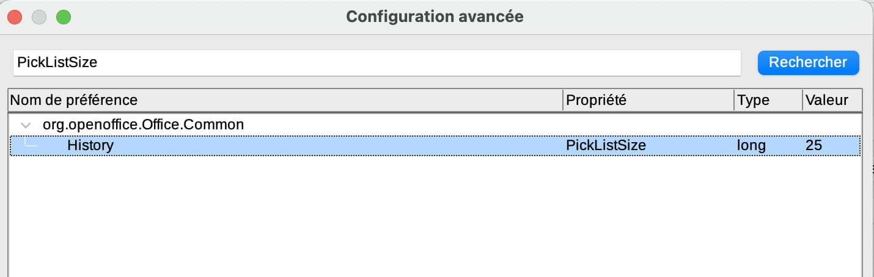Sort by Nom de préférence column header

pos(285,99)
